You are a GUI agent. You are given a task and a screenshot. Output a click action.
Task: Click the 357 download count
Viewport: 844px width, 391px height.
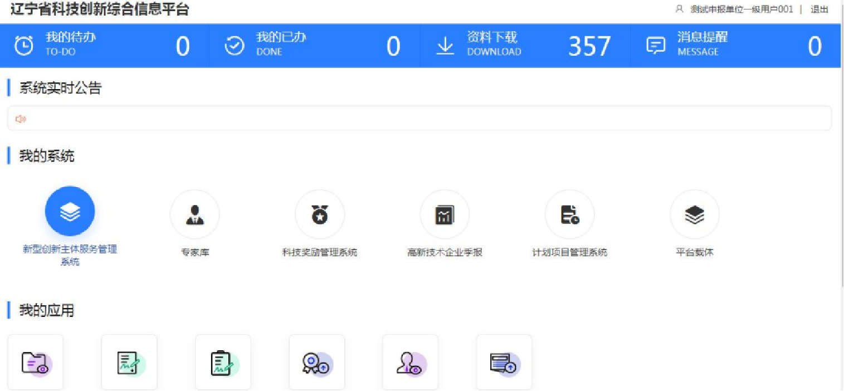point(589,47)
